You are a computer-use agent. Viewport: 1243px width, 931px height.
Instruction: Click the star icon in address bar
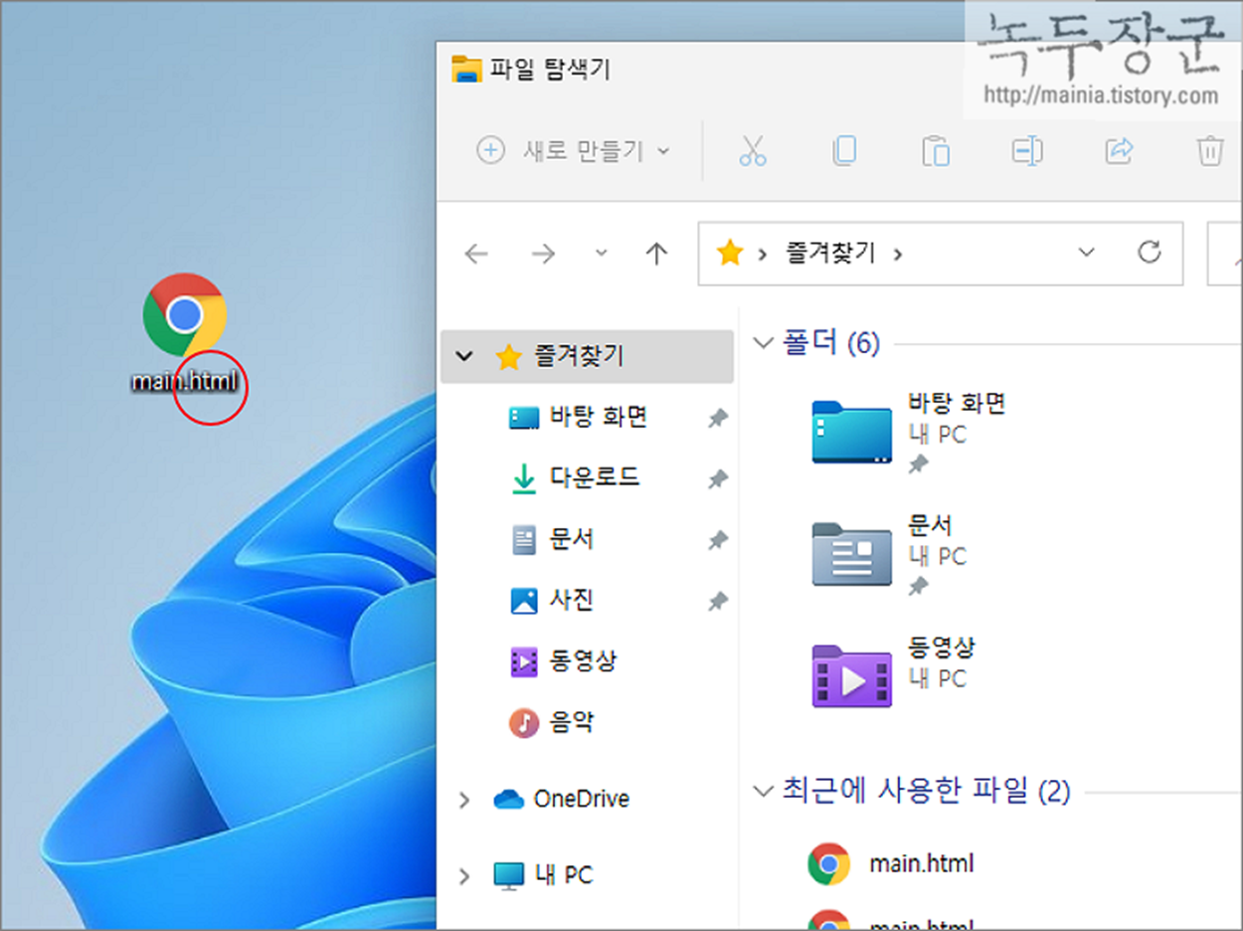click(730, 253)
